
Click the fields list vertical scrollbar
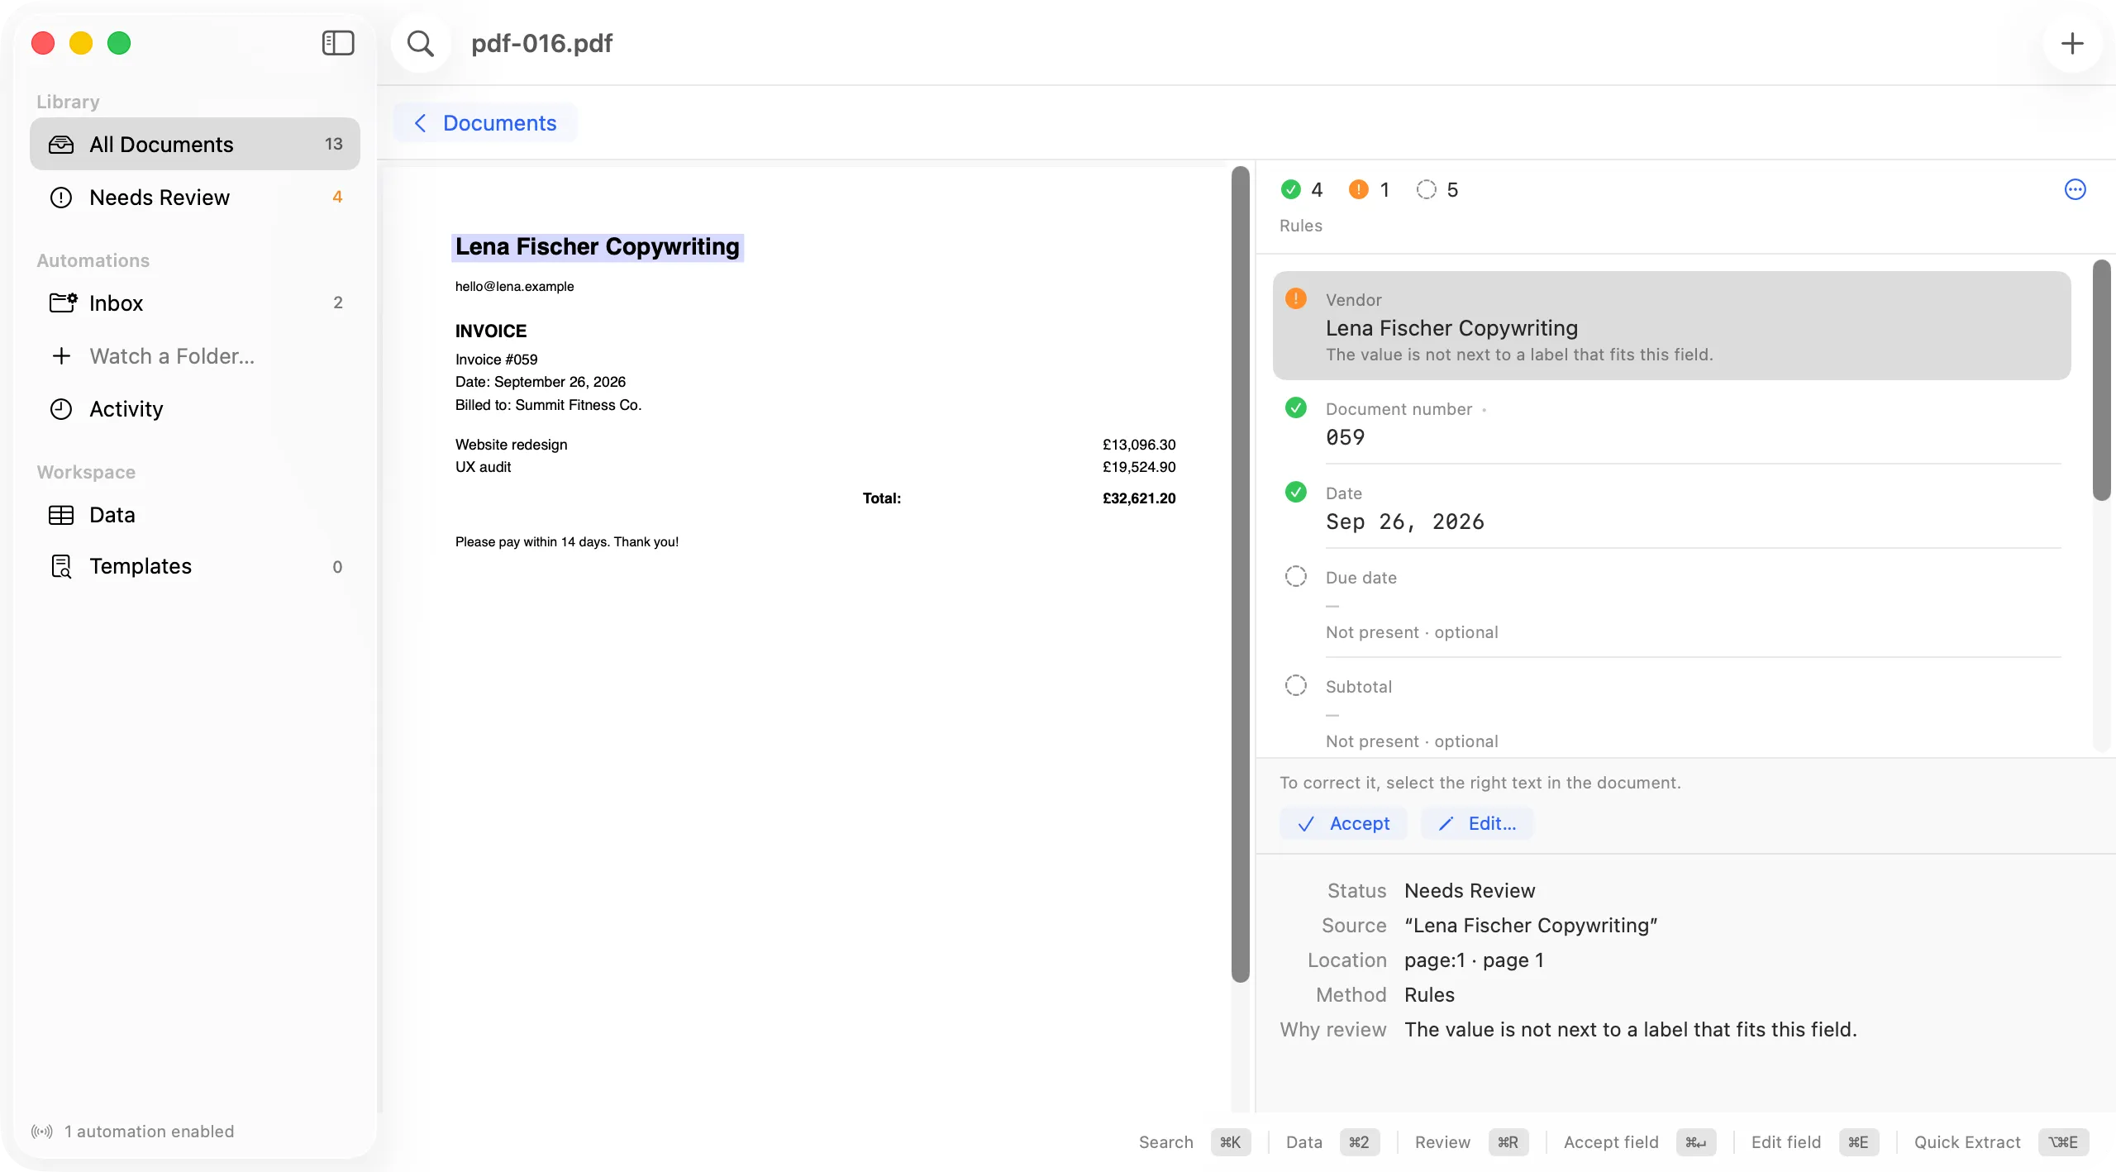2101,380
